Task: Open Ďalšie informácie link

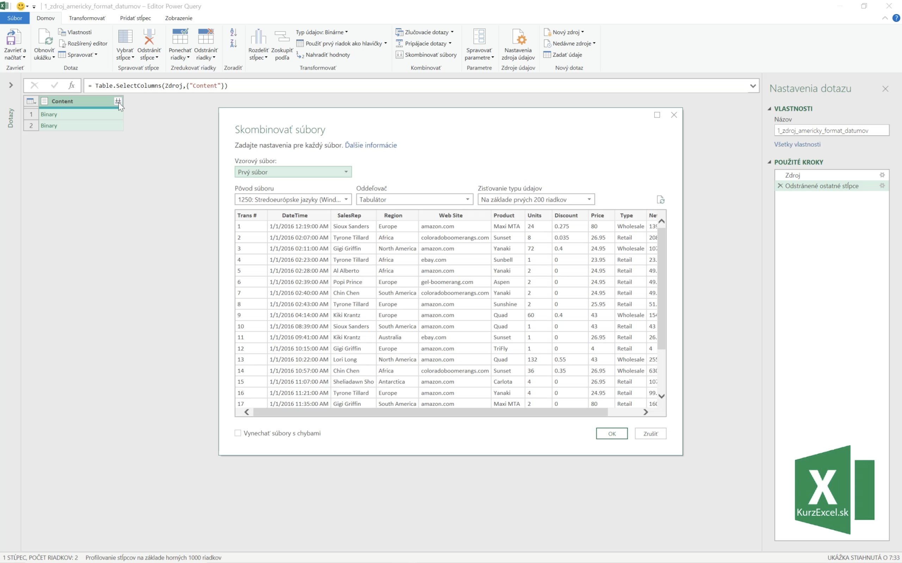Action: point(371,145)
